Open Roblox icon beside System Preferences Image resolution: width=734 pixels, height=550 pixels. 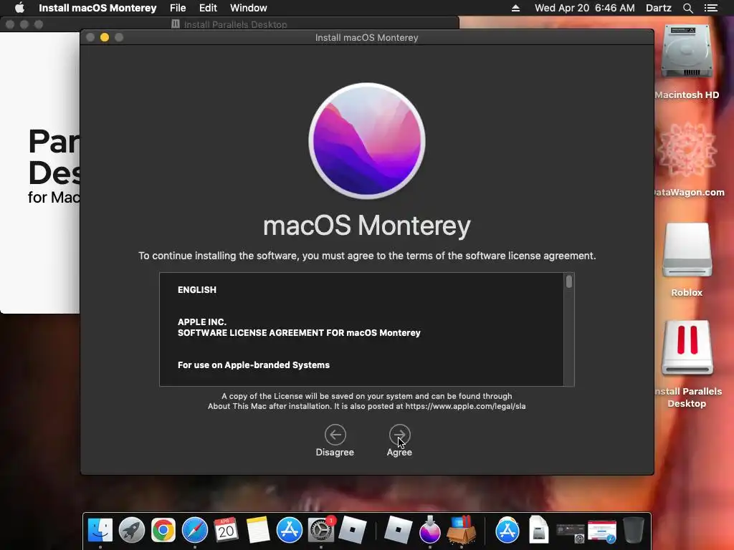coord(353,531)
